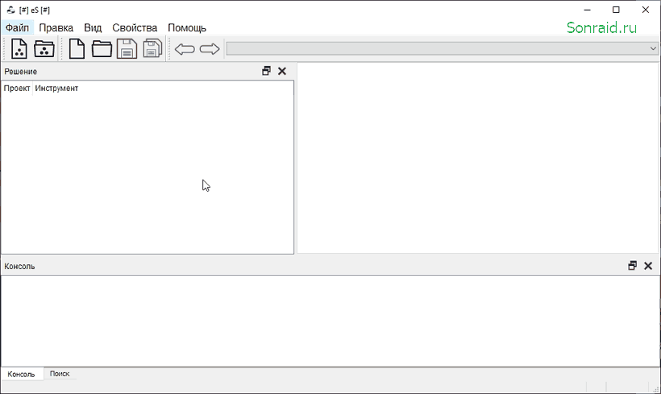Image resolution: width=661 pixels, height=394 pixels.
Task: Click the application icon in title bar
Action: coord(10,10)
